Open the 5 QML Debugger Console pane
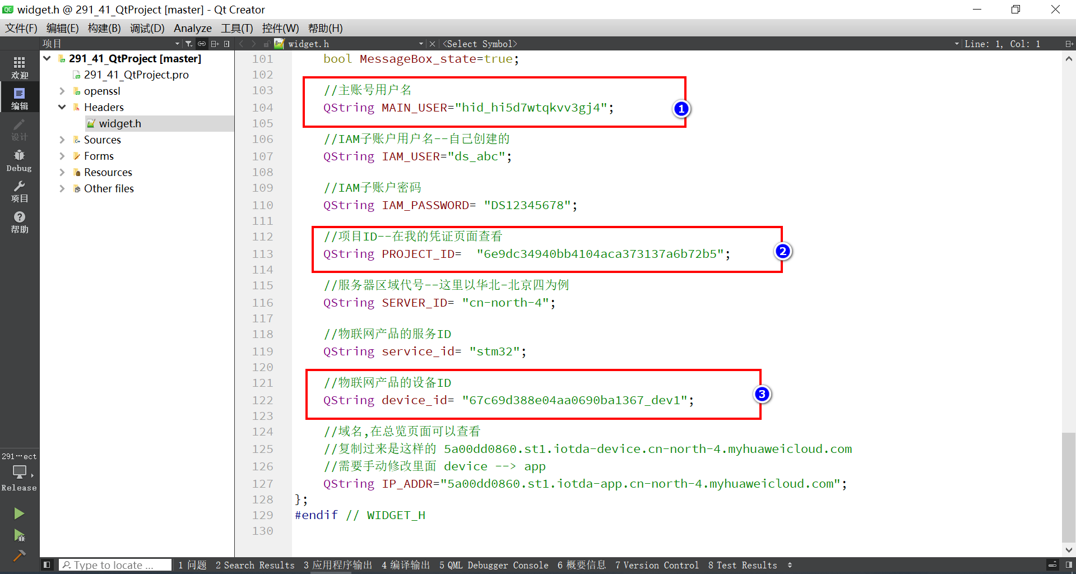1076x574 pixels. tap(494, 565)
